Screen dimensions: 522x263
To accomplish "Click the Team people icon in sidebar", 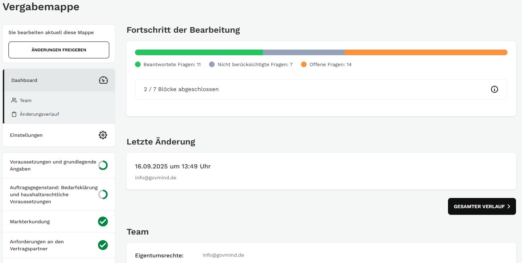I will 14,100.
